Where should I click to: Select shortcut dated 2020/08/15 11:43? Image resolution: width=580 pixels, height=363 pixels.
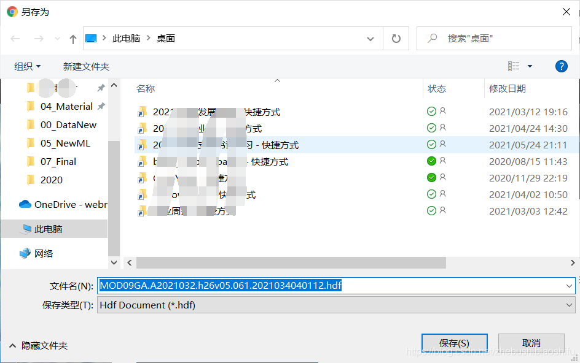click(353, 161)
